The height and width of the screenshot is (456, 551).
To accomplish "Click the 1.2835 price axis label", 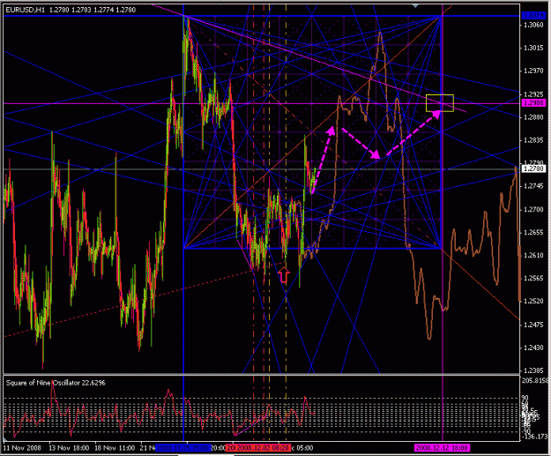I will [533, 140].
